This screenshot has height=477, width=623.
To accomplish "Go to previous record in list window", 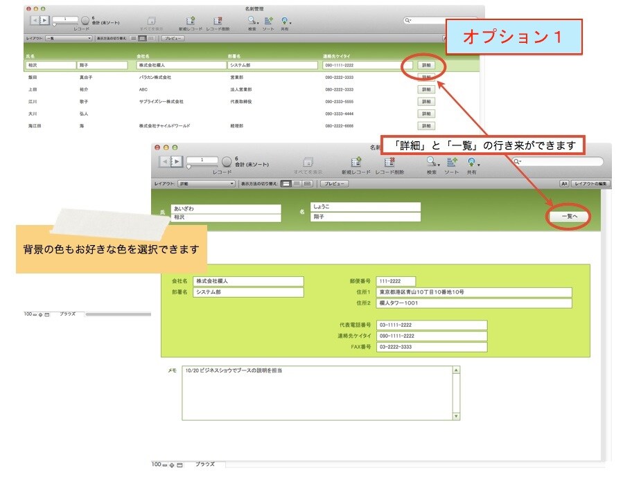I will (x=35, y=20).
